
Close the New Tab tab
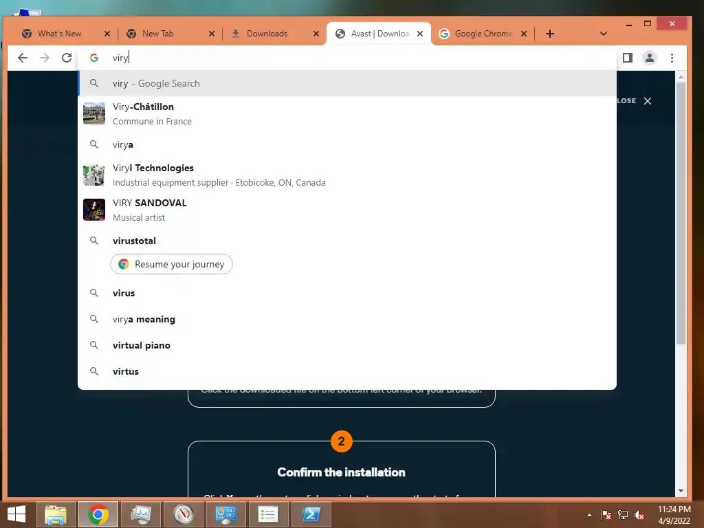(x=212, y=34)
